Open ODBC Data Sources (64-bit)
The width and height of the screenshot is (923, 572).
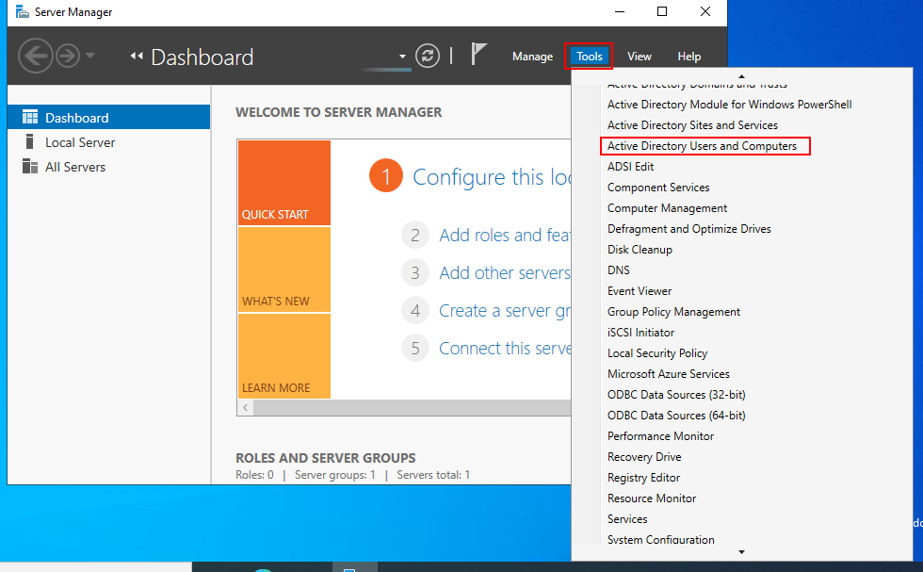click(676, 416)
